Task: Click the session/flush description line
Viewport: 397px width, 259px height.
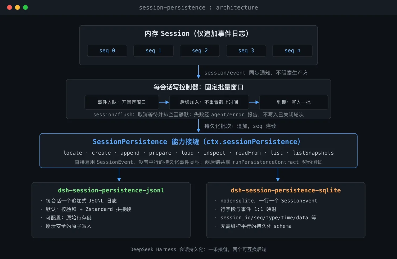Action: pyautogui.click(x=198, y=114)
